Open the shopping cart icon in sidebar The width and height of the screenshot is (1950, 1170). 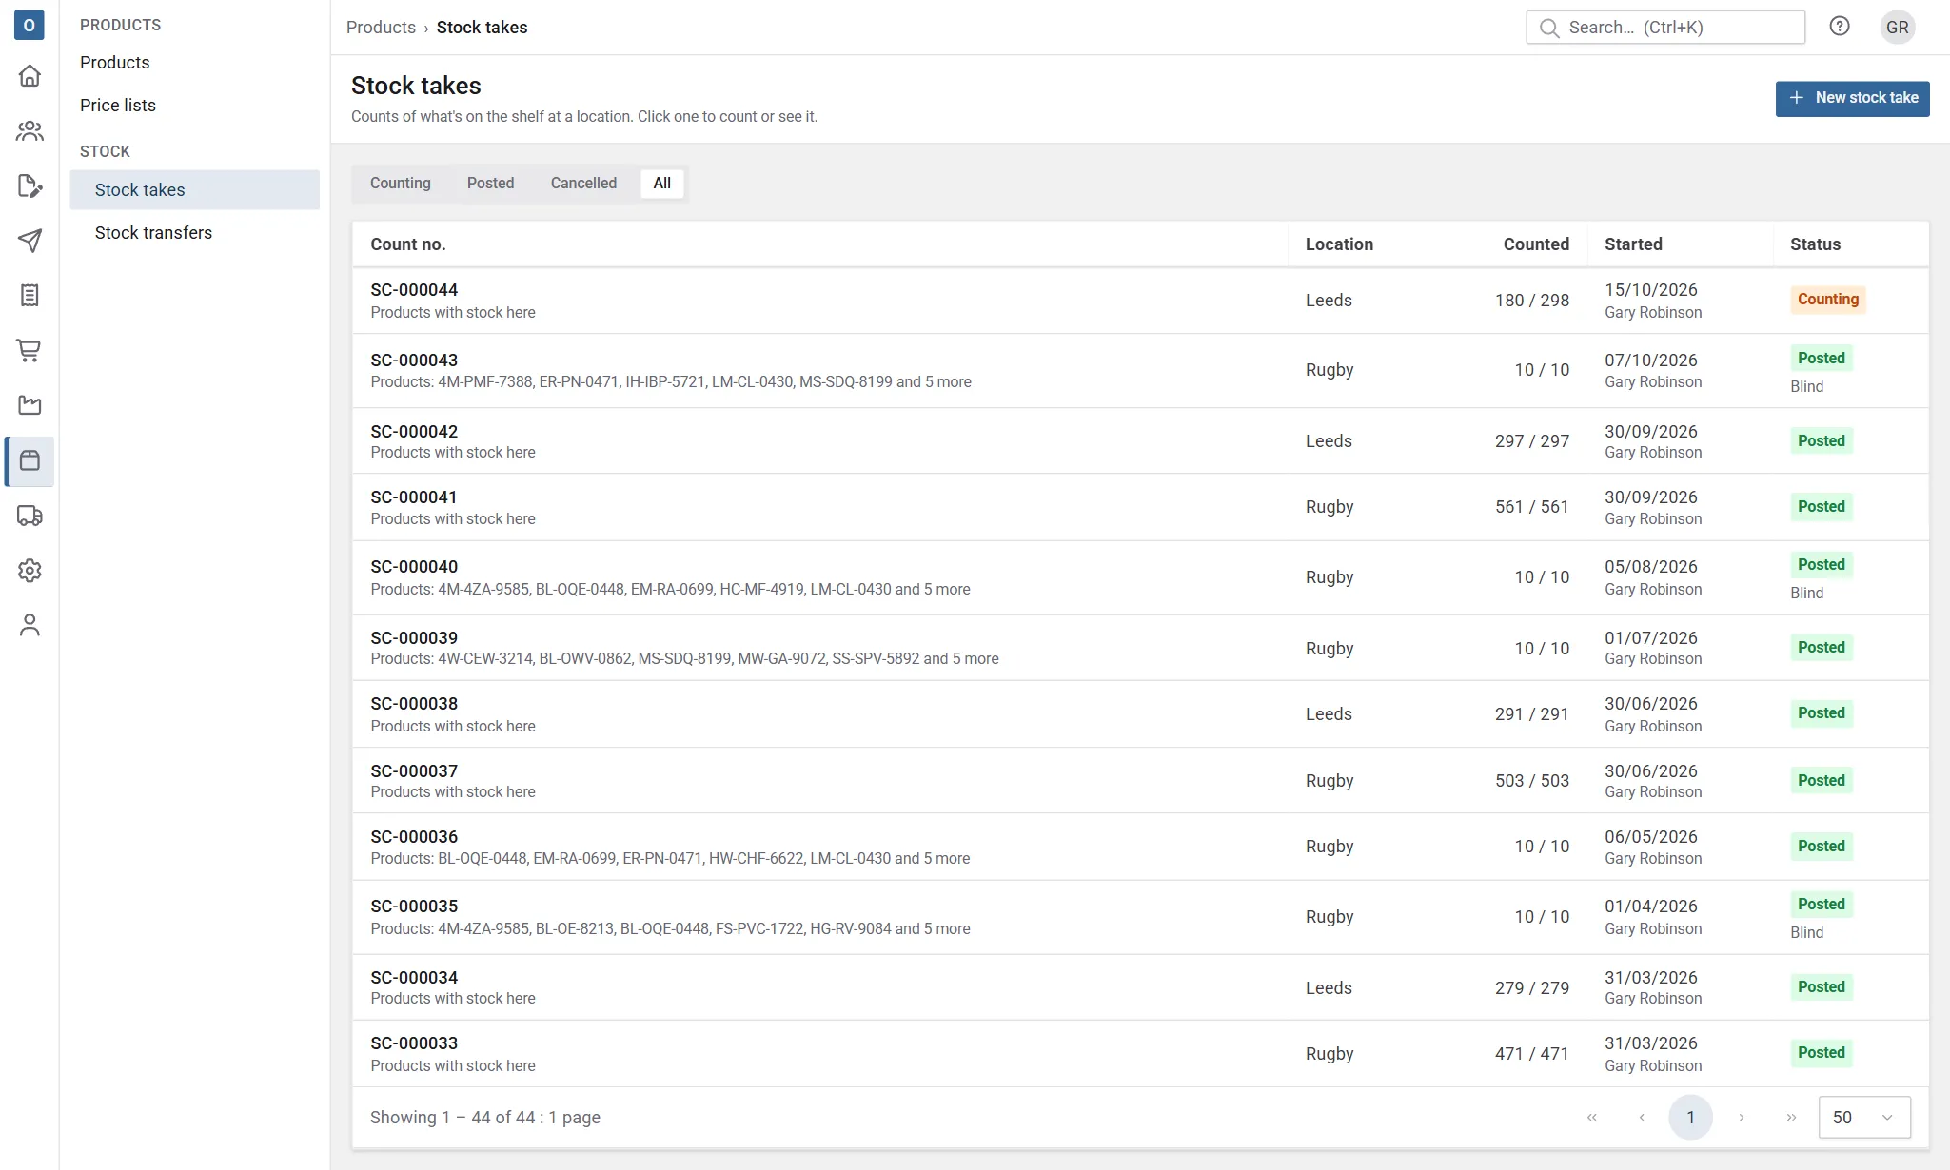[30, 351]
